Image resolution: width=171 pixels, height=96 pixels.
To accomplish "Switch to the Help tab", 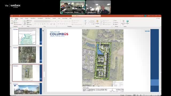I will pos(71,18).
